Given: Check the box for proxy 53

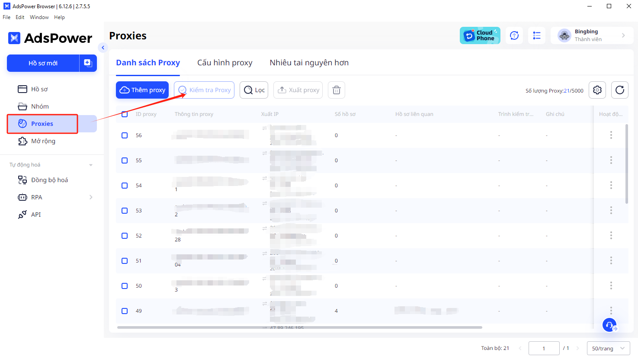Looking at the screenshot, I should tap(125, 211).
